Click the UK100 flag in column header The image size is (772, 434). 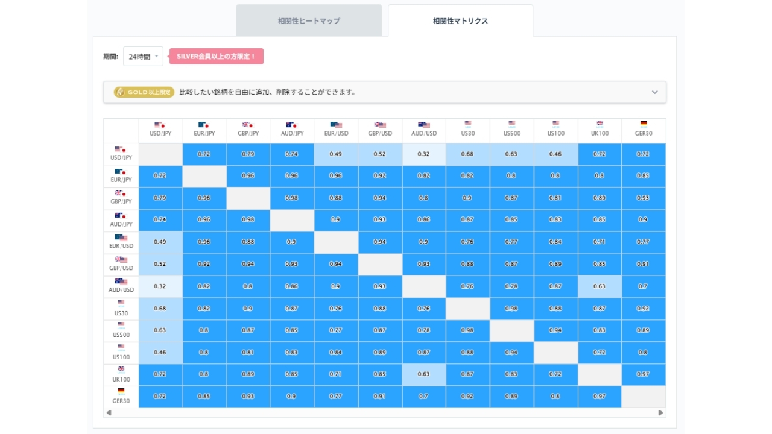click(600, 124)
